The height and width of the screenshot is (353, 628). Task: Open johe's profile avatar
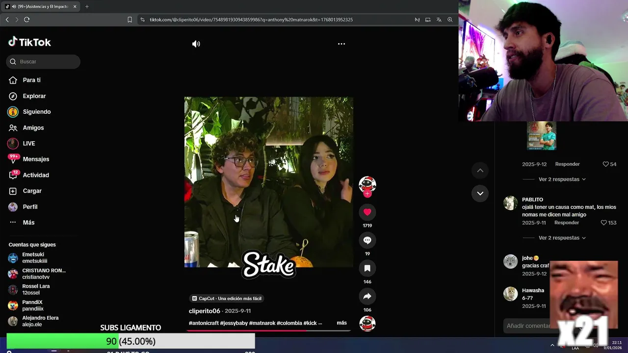511,261
